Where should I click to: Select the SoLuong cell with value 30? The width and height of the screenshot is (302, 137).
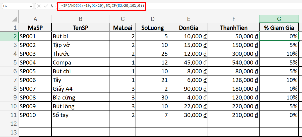153,97
